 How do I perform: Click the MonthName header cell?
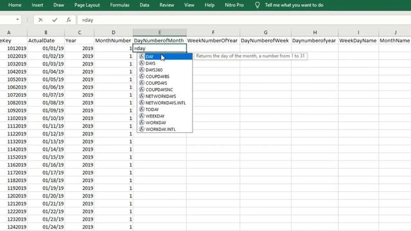click(x=395, y=40)
